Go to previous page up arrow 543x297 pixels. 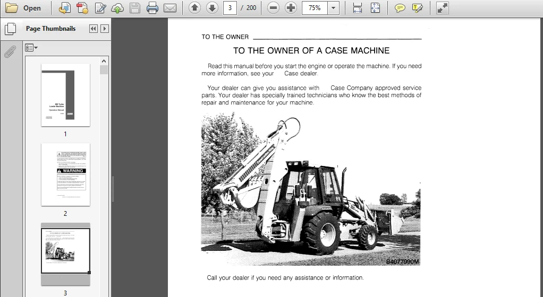coord(194,7)
